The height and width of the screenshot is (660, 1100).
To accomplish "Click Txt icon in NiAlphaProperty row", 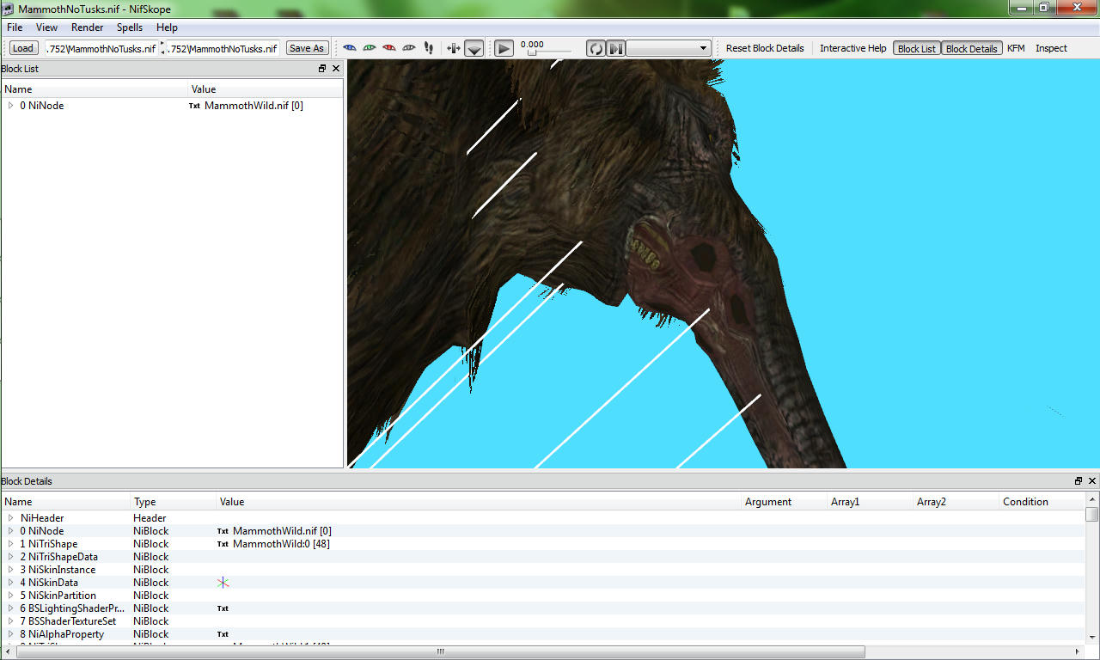I will (x=223, y=634).
